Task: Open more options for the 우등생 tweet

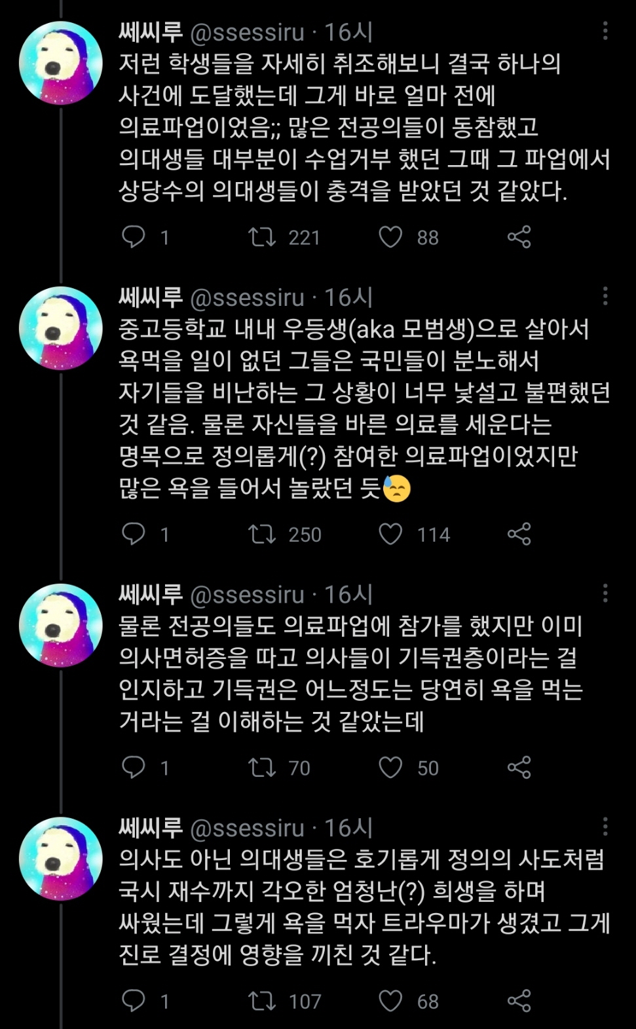Action: (x=605, y=297)
